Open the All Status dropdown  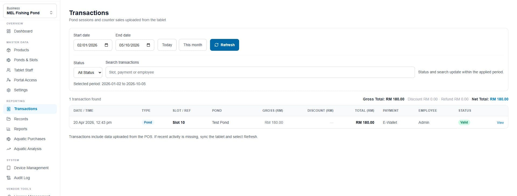[88, 72]
